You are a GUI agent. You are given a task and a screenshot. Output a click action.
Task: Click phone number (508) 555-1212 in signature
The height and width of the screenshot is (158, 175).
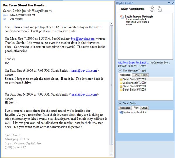coord(15,147)
